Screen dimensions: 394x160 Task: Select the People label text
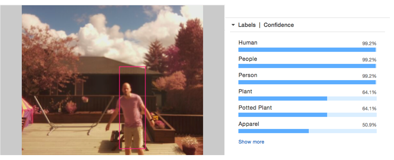(247, 59)
